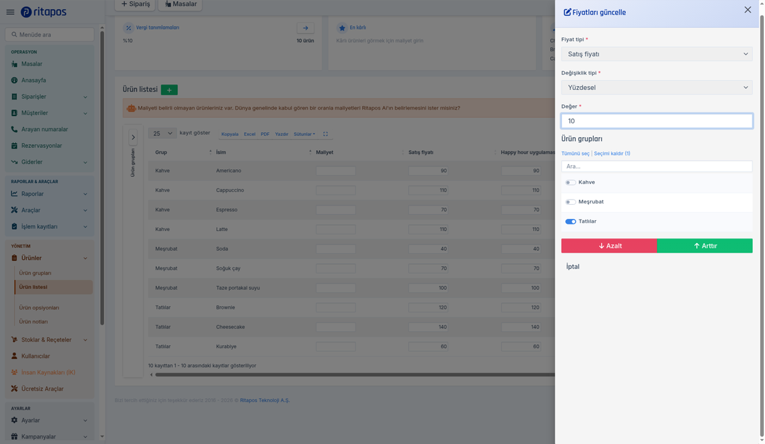
Task: Open Ürün opsiyonları menu item
Action: coord(39,307)
